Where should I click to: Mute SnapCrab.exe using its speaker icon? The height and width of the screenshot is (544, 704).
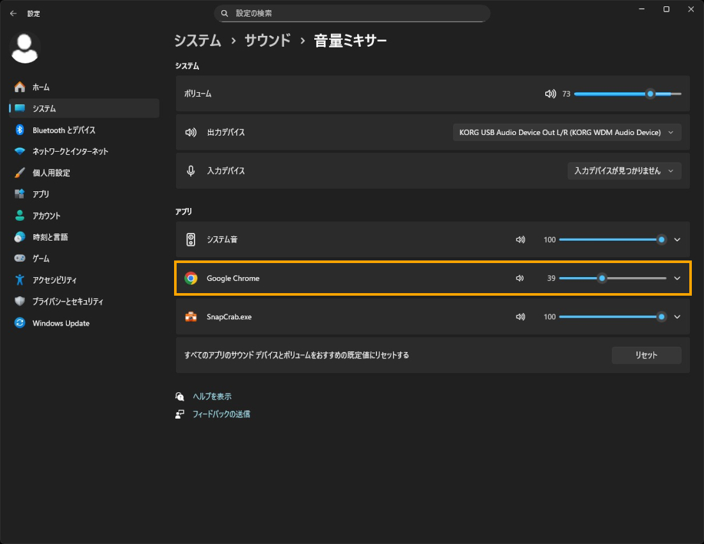click(x=520, y=317)
